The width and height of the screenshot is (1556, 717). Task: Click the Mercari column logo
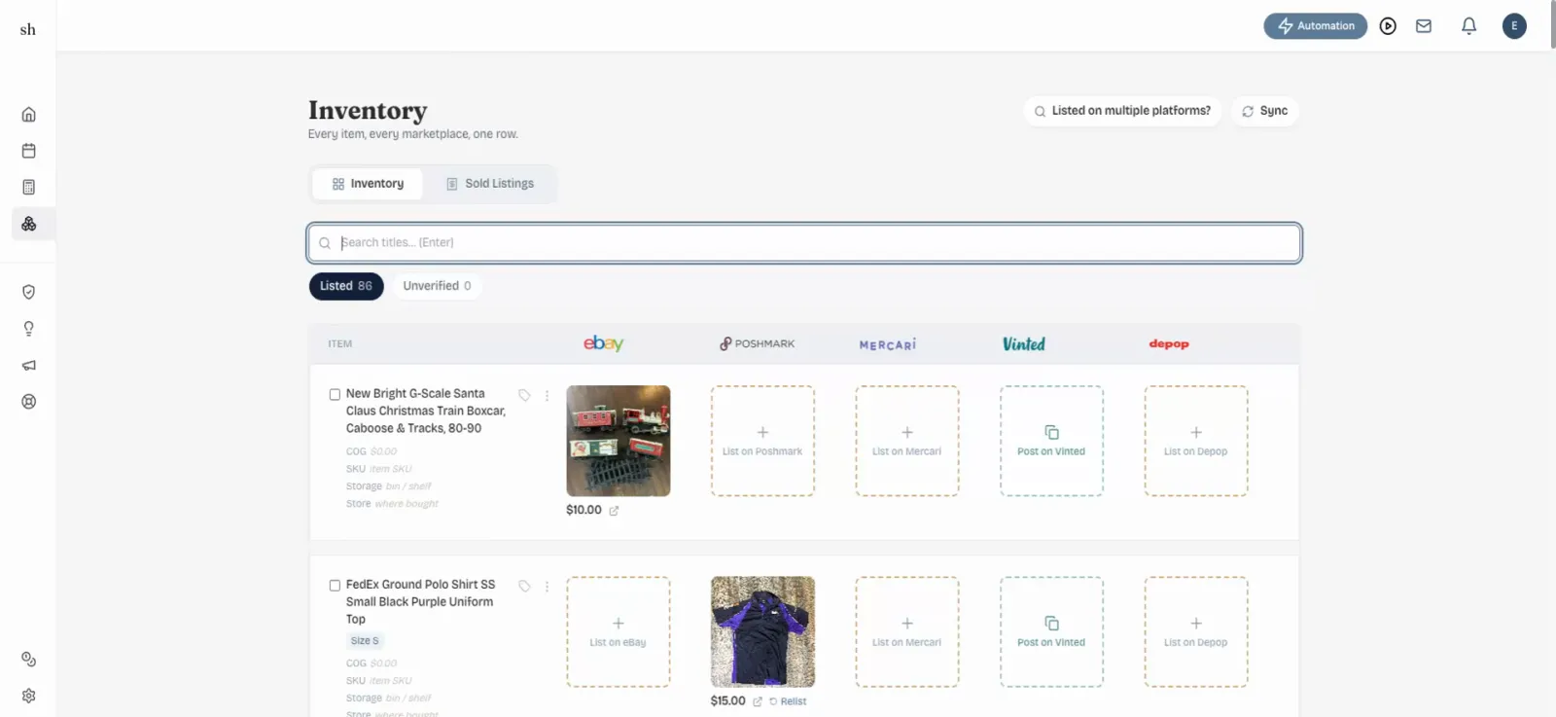coord(888,344)
